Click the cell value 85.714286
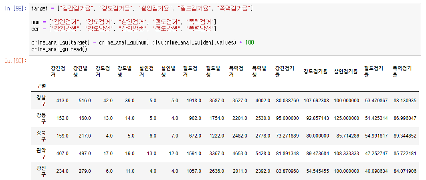 coord(347,136)
